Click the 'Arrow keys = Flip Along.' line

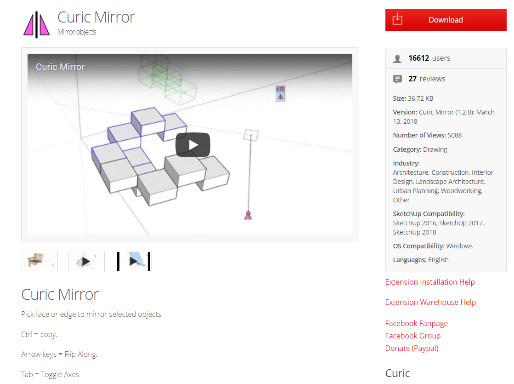(x=59, y=354)
